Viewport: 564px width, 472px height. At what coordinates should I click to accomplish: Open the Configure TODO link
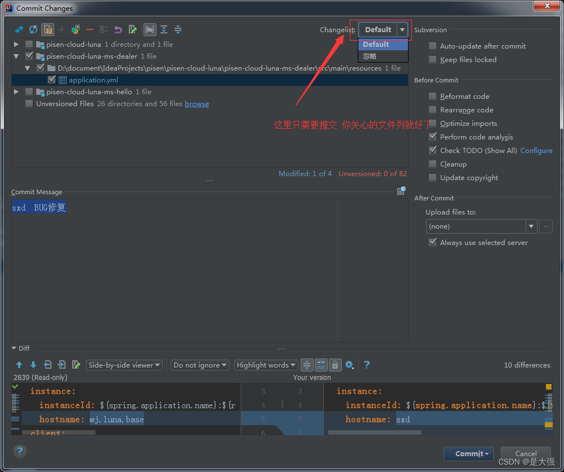click(x=536, y=151)
